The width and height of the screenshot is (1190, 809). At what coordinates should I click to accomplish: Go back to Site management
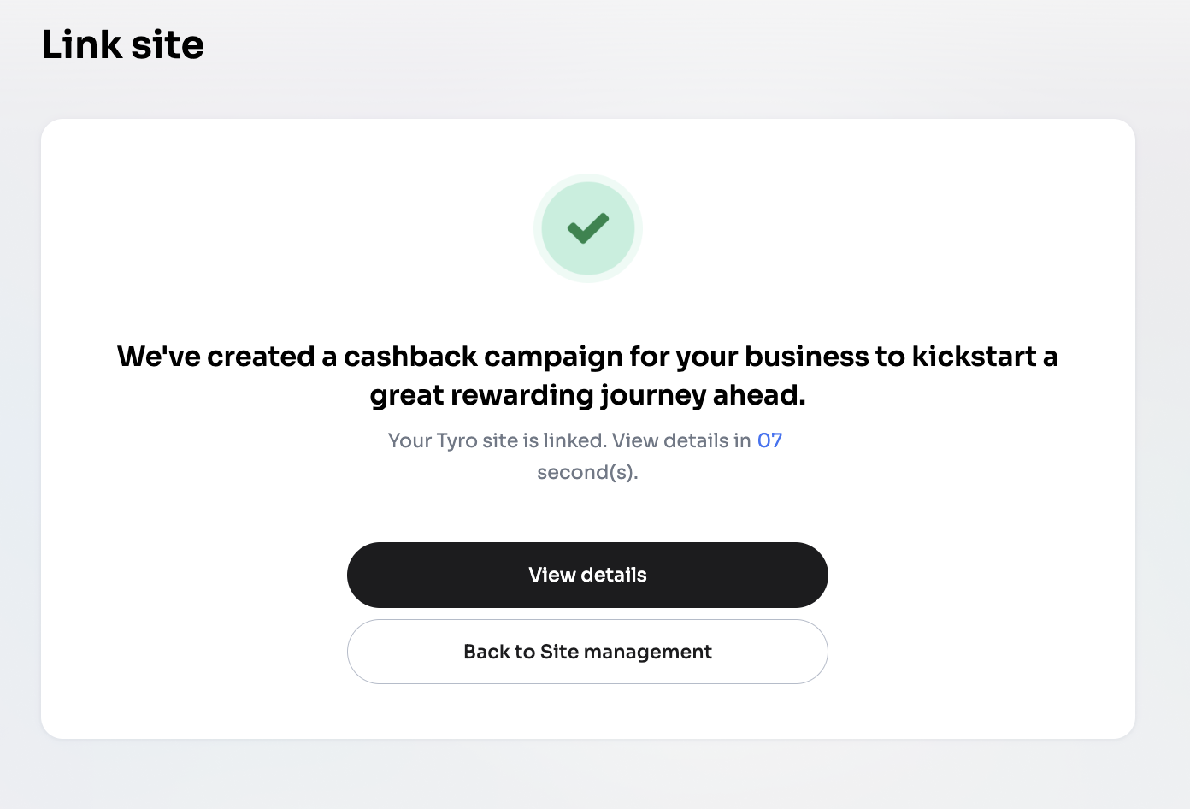click(587, 652)
